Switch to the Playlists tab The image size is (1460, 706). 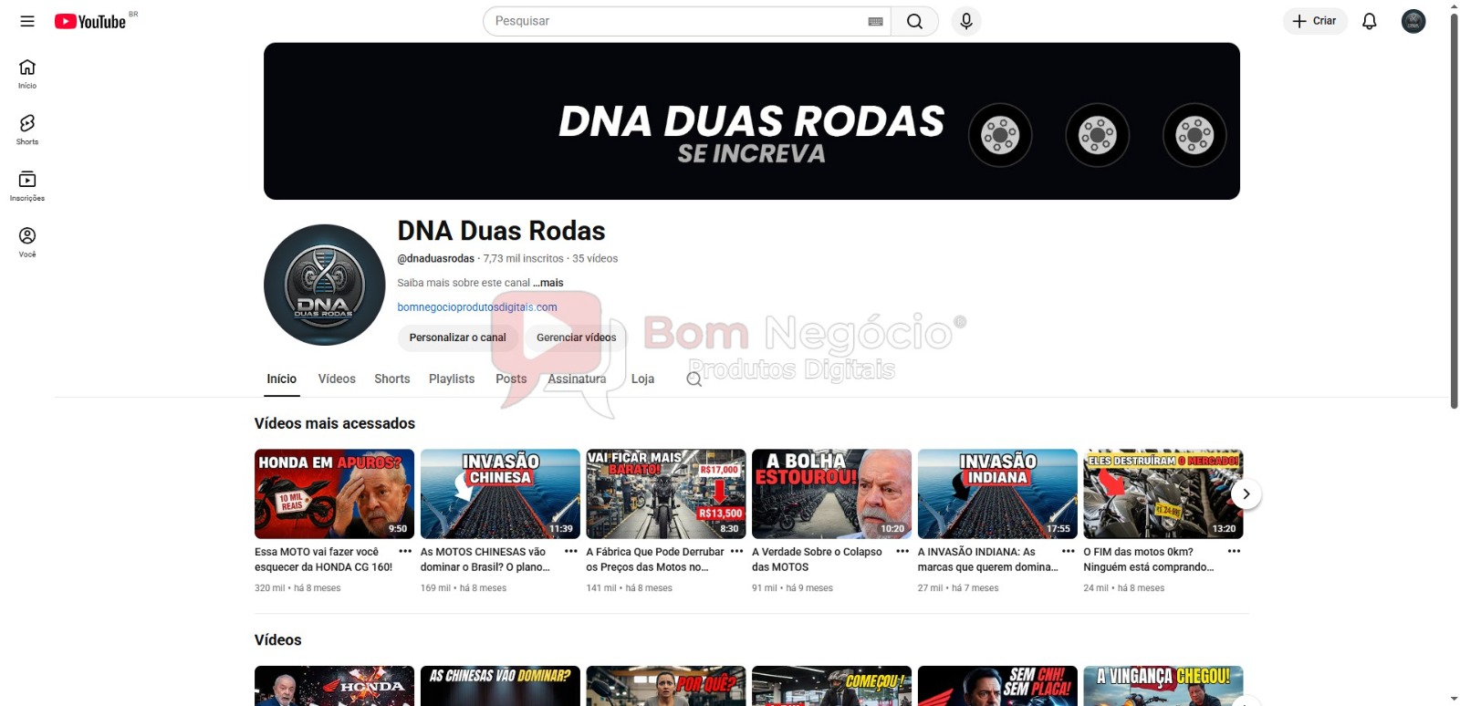tap(452, 379)
